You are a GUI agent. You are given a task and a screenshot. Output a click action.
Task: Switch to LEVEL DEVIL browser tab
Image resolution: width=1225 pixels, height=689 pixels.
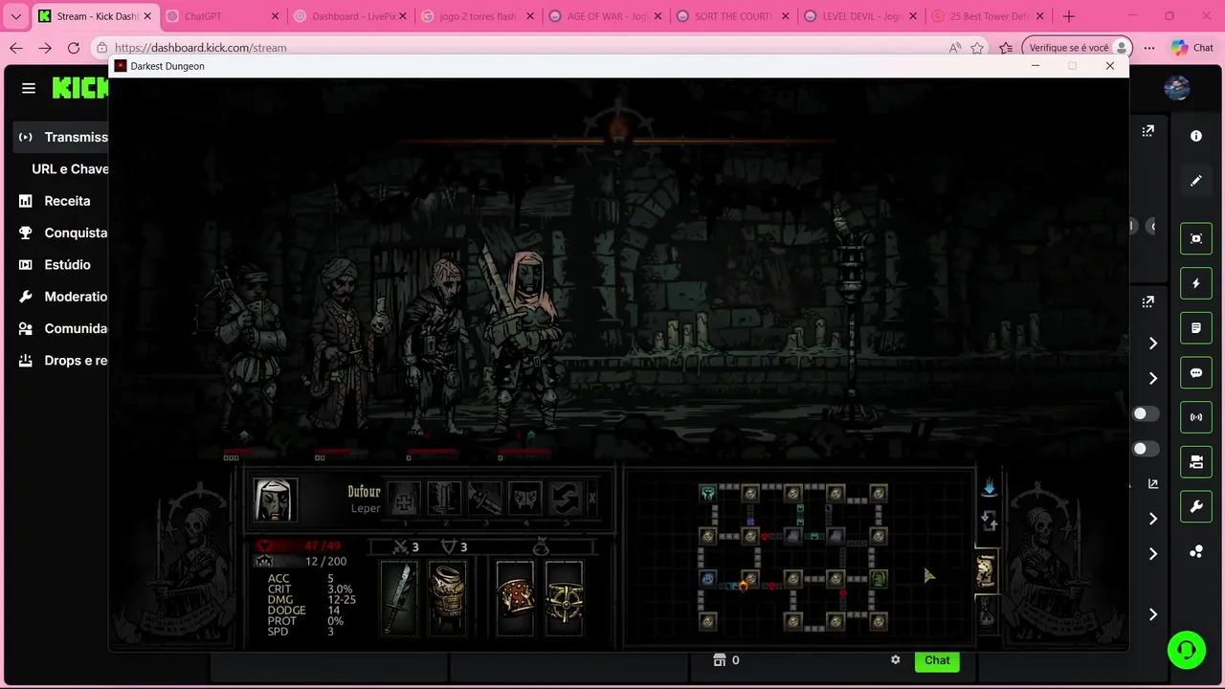pyautogui.click(x=860, y=16)
